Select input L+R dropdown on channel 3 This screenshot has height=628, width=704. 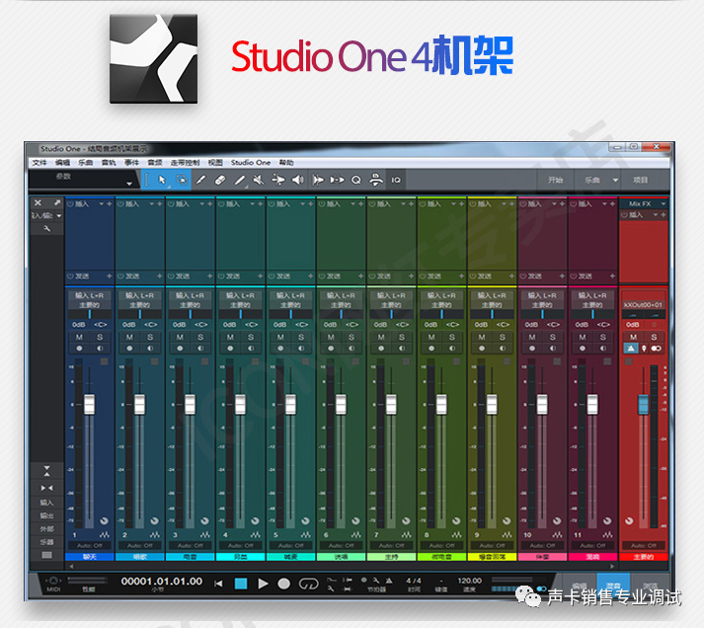click(190, 295)
